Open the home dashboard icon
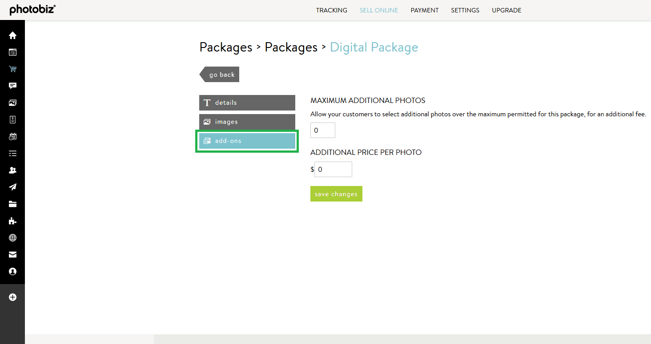651x344 pixels. (12, 35)
